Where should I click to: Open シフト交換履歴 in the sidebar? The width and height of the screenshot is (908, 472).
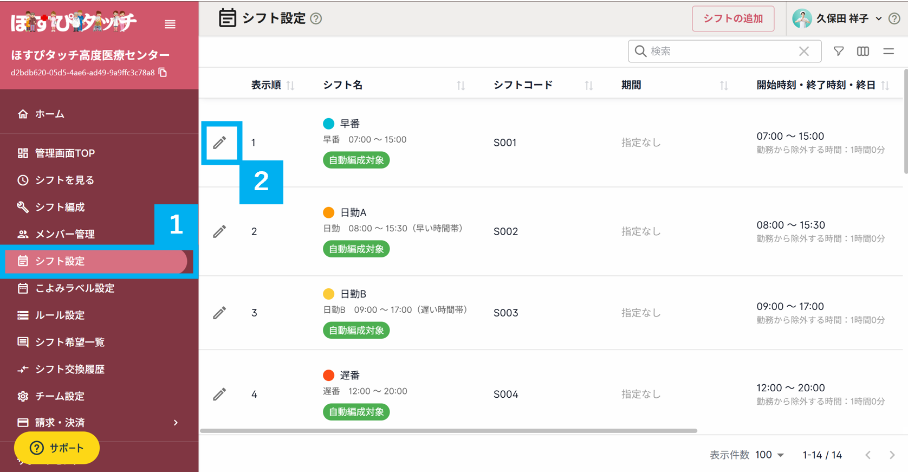(99, 369)
